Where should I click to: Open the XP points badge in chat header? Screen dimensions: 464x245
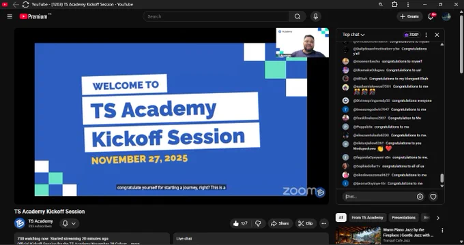click(x=411, y=35)
